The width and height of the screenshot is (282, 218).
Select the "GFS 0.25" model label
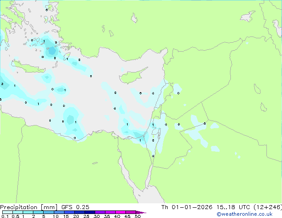(75, 207)
